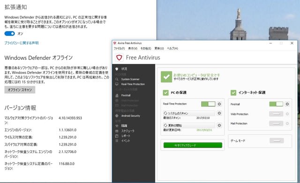Open FireWall section in the Avira sidebar
This screenshot has height=183, width=300.
click(126, 95)
